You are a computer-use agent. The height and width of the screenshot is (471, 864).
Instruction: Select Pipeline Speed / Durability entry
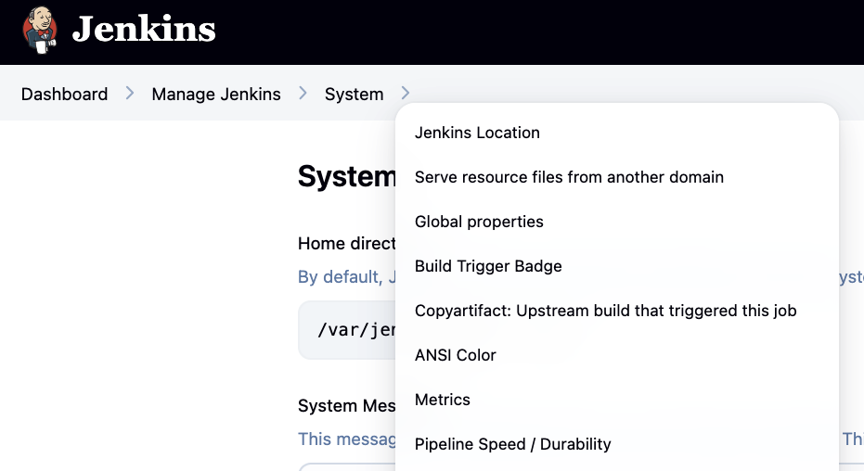coord(617,445)
